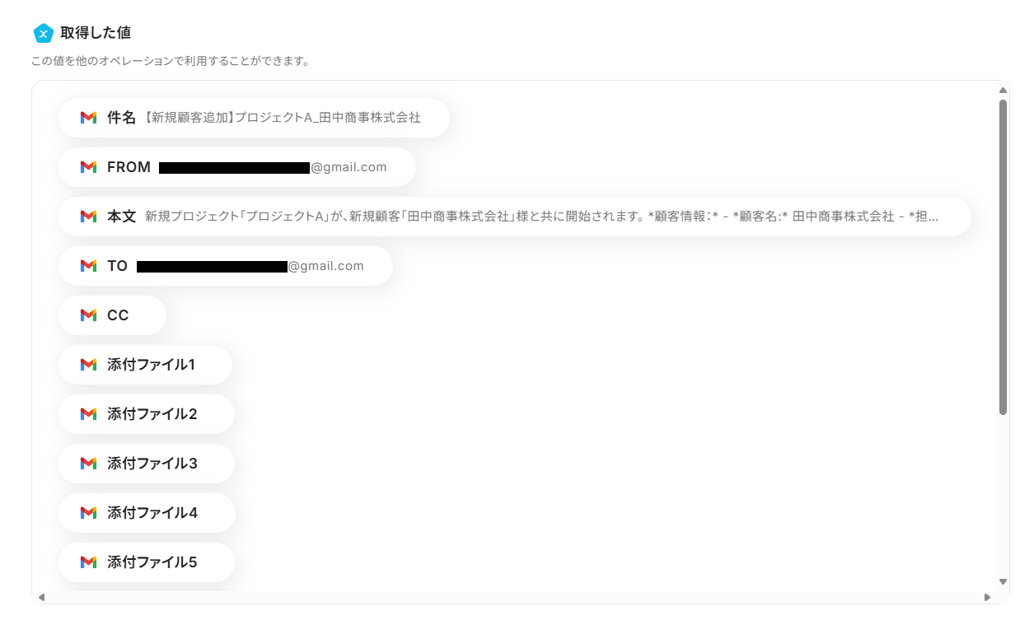
Task: Click the vertical scrollbar down arrow
Action: point(1003,581)
